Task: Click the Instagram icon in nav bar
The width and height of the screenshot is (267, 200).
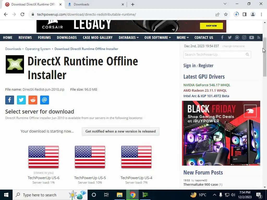Action: pyautogui.click(x=244, y=37)
